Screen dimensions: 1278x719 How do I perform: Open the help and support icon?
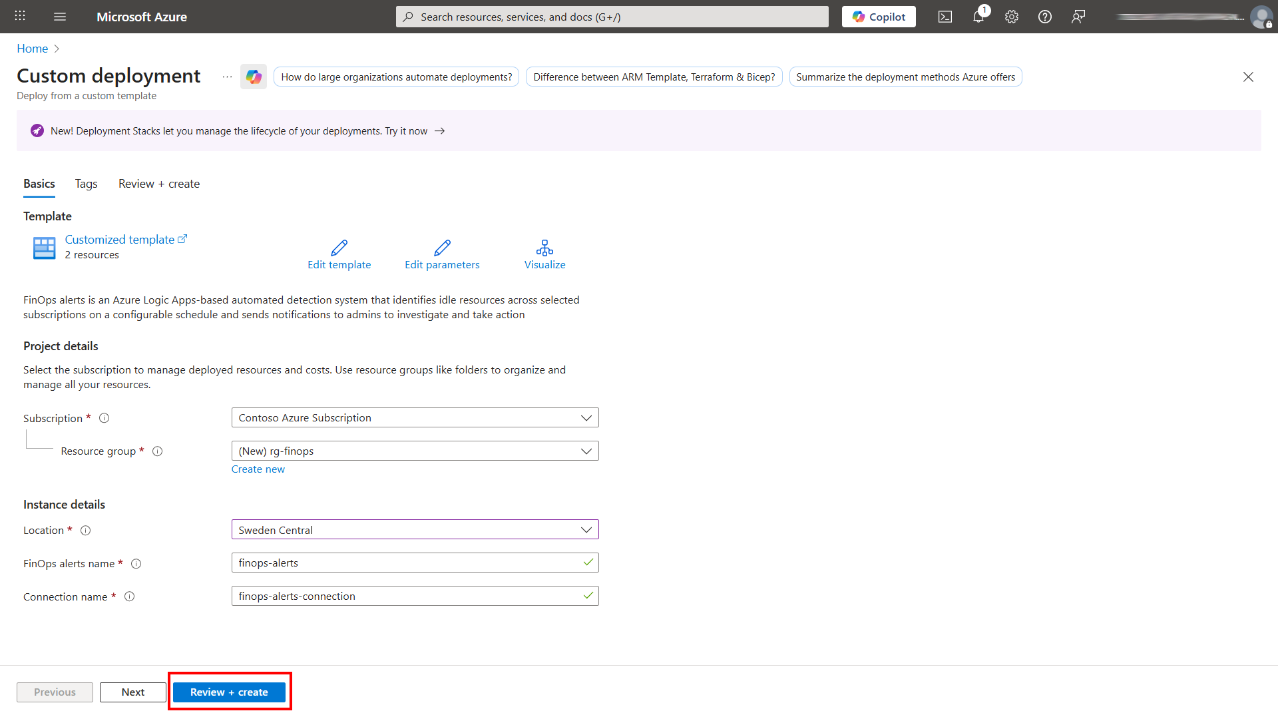(1045, 17)
